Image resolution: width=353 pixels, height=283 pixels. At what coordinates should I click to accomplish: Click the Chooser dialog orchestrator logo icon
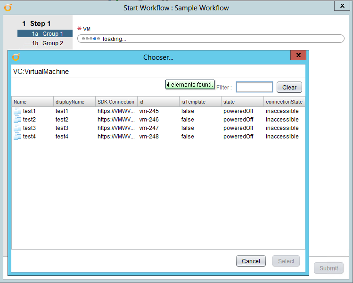(x=16, y=57)
